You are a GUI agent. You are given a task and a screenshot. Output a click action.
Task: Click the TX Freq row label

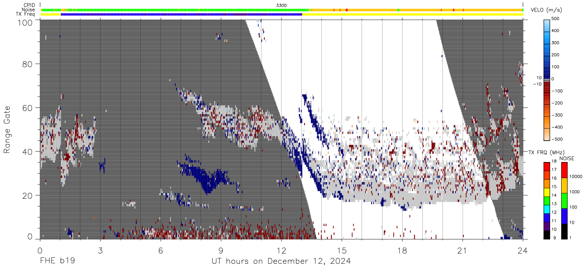pos(25,14)
